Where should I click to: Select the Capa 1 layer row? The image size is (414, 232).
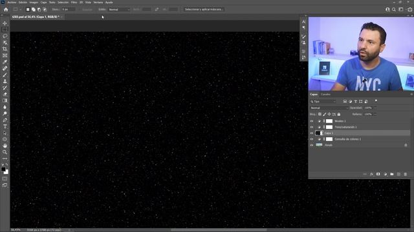(x=360, y=133)
